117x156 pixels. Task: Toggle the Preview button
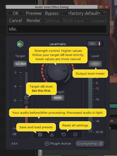click(x=34, y=13)
